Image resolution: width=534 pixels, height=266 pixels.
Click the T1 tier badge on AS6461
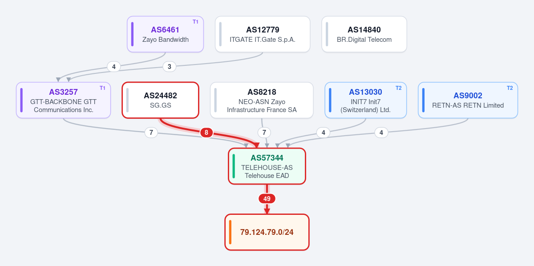point(195,22)
